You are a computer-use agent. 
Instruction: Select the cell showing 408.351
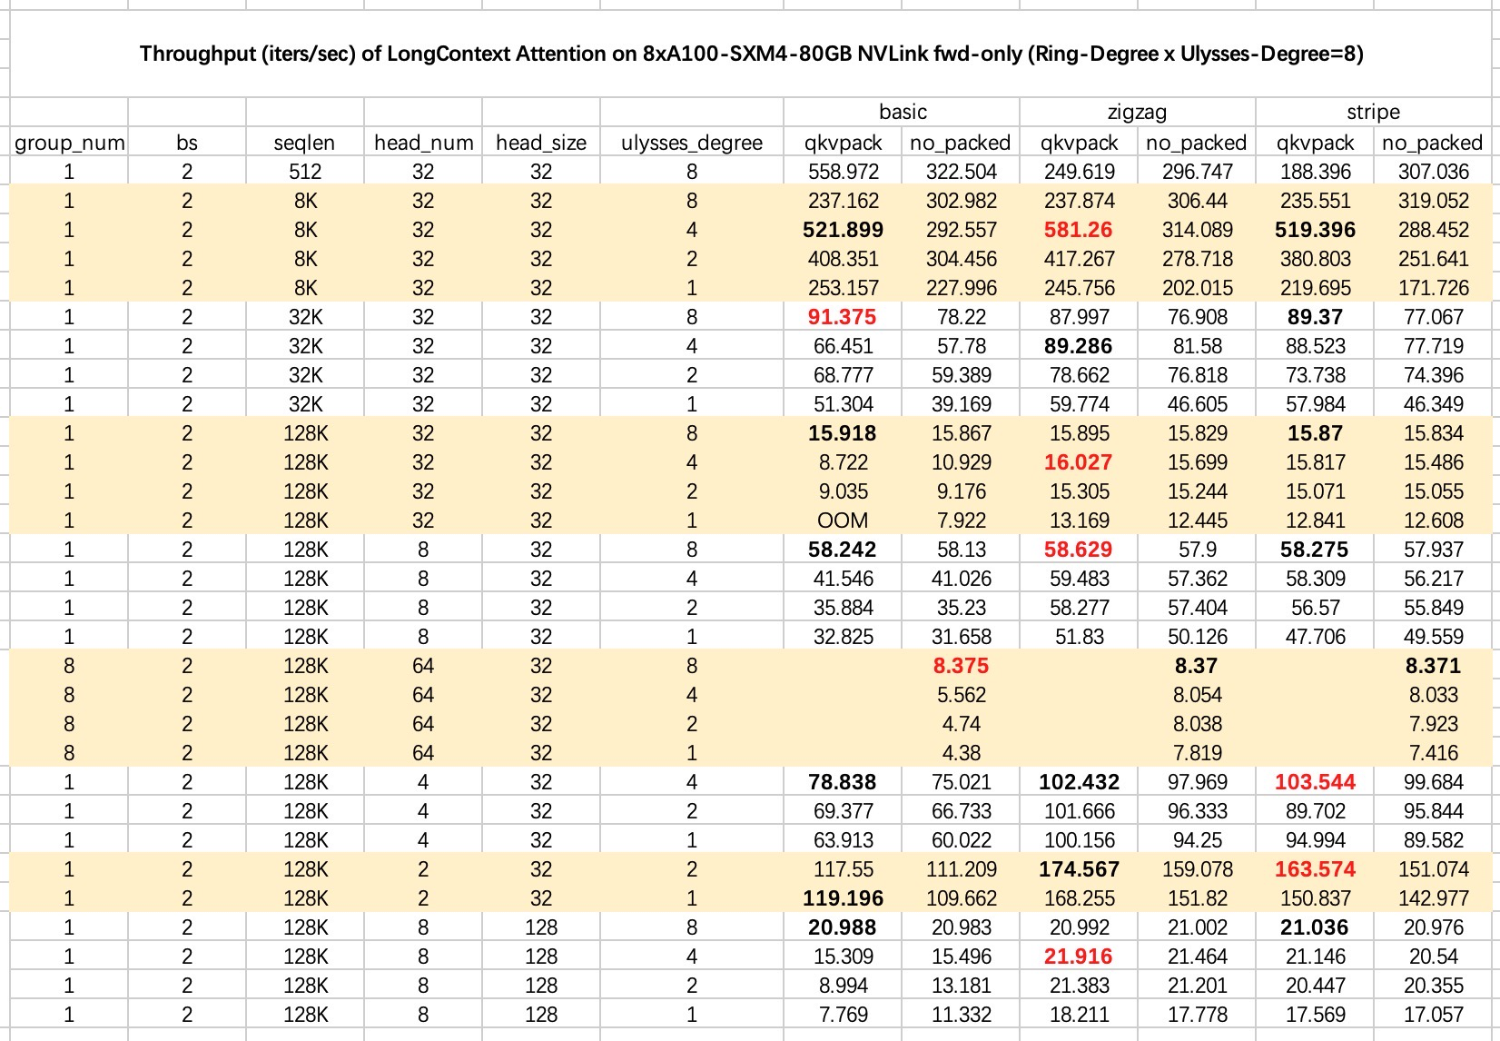point(844,259)
